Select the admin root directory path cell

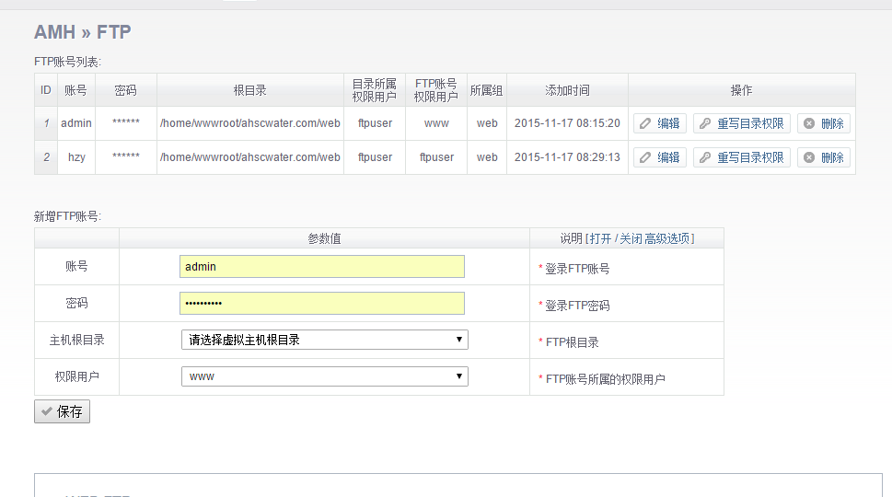pos(249,123)
